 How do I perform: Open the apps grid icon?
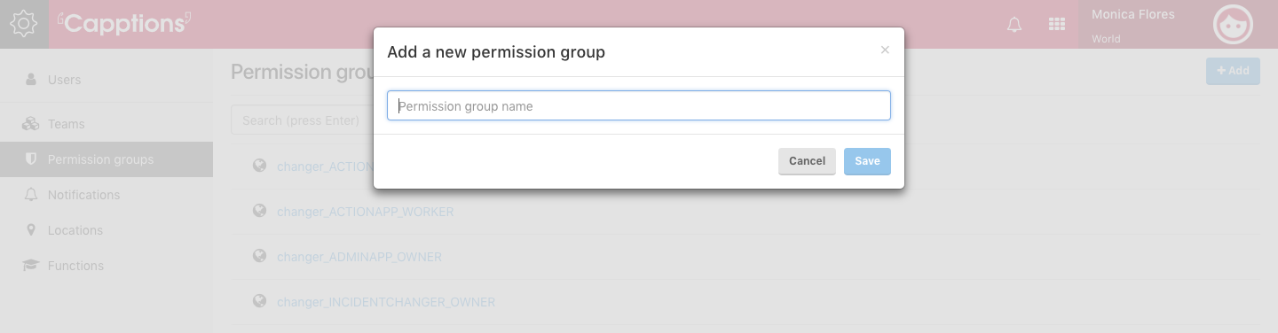point(1057,25)
